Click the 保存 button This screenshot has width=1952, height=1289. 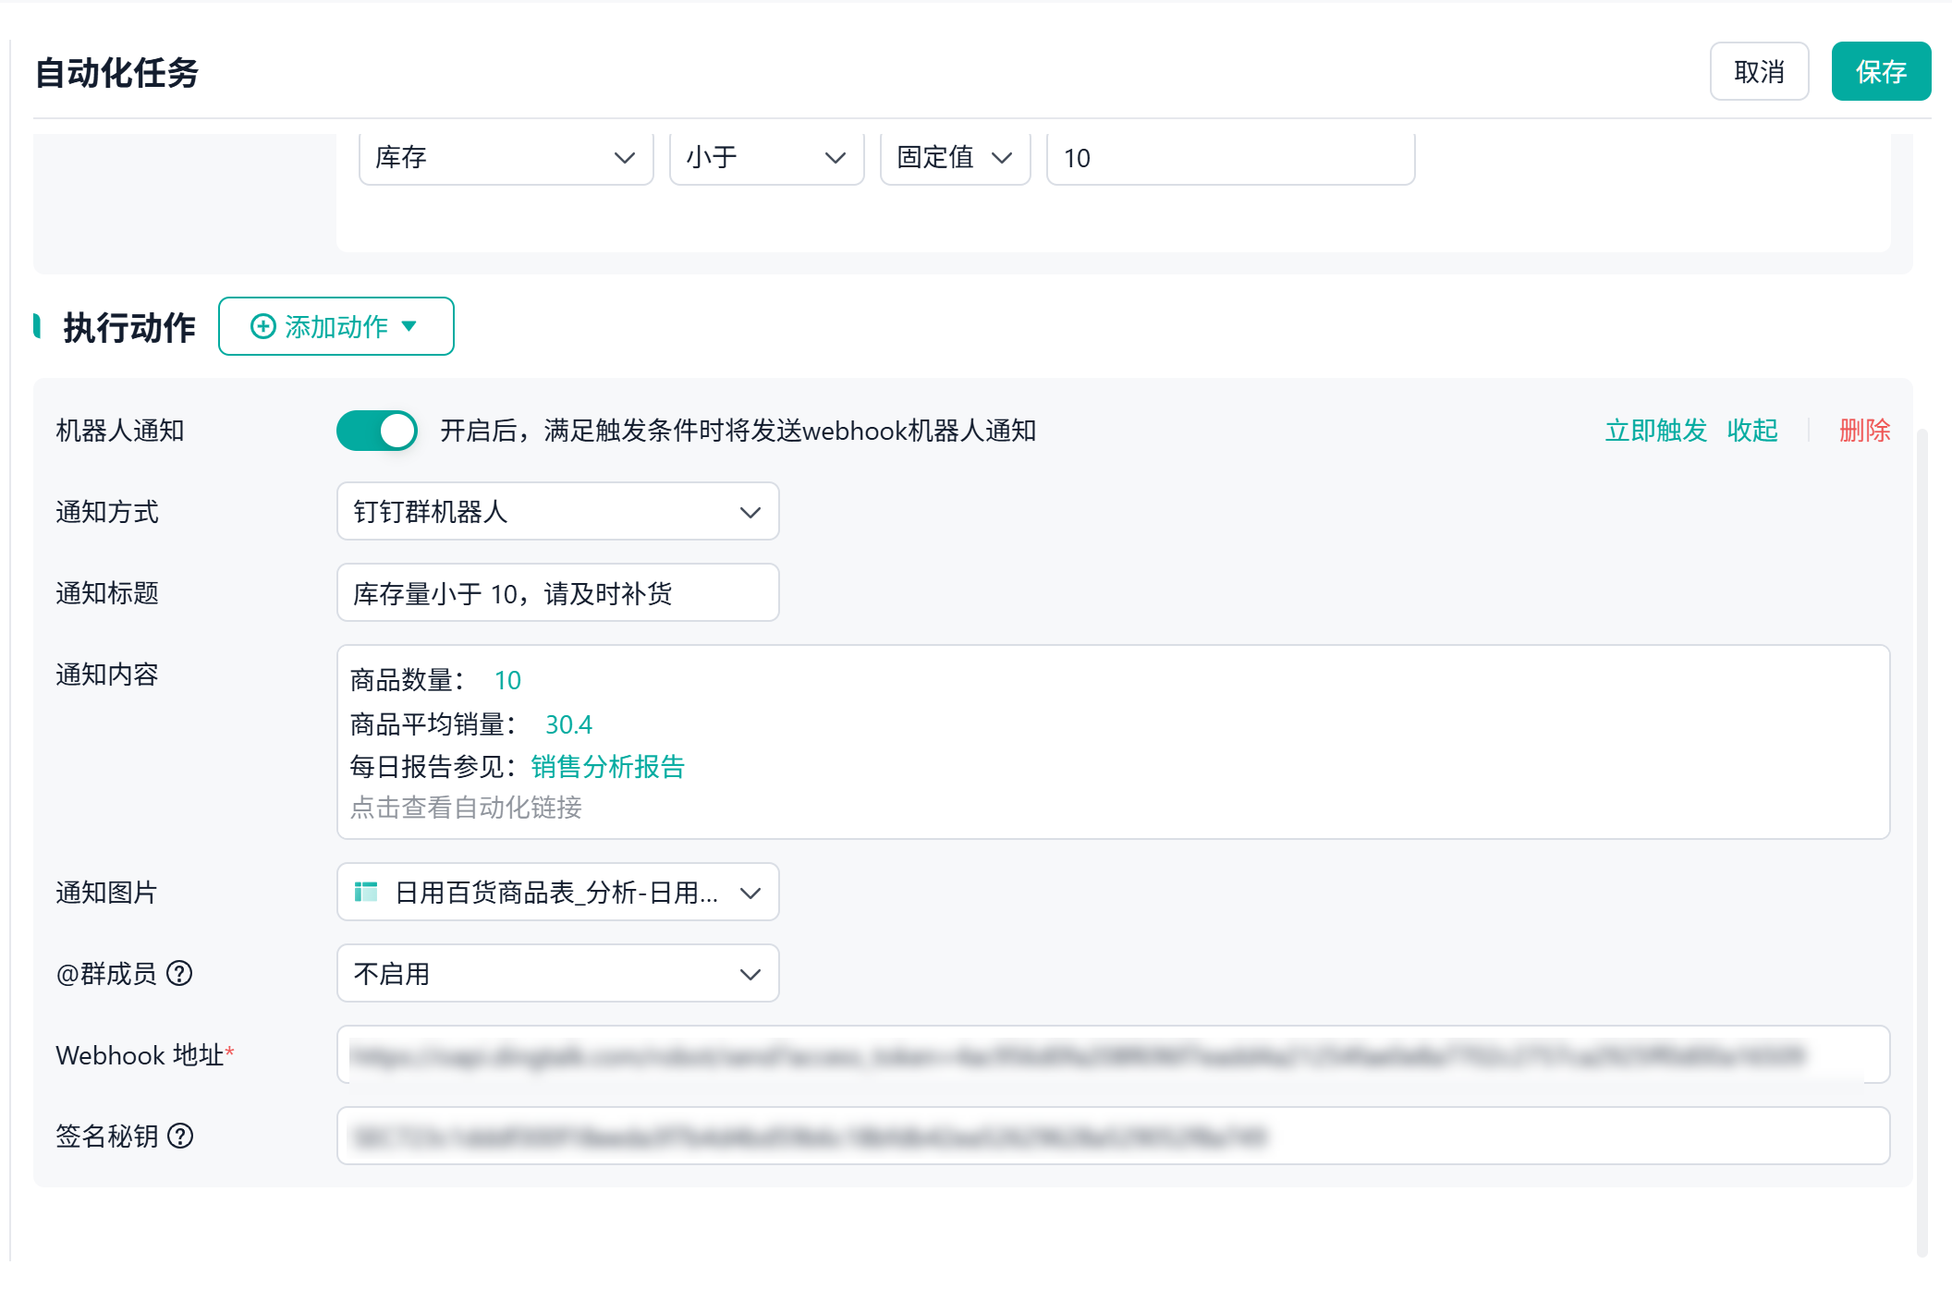click(1881, 71)
